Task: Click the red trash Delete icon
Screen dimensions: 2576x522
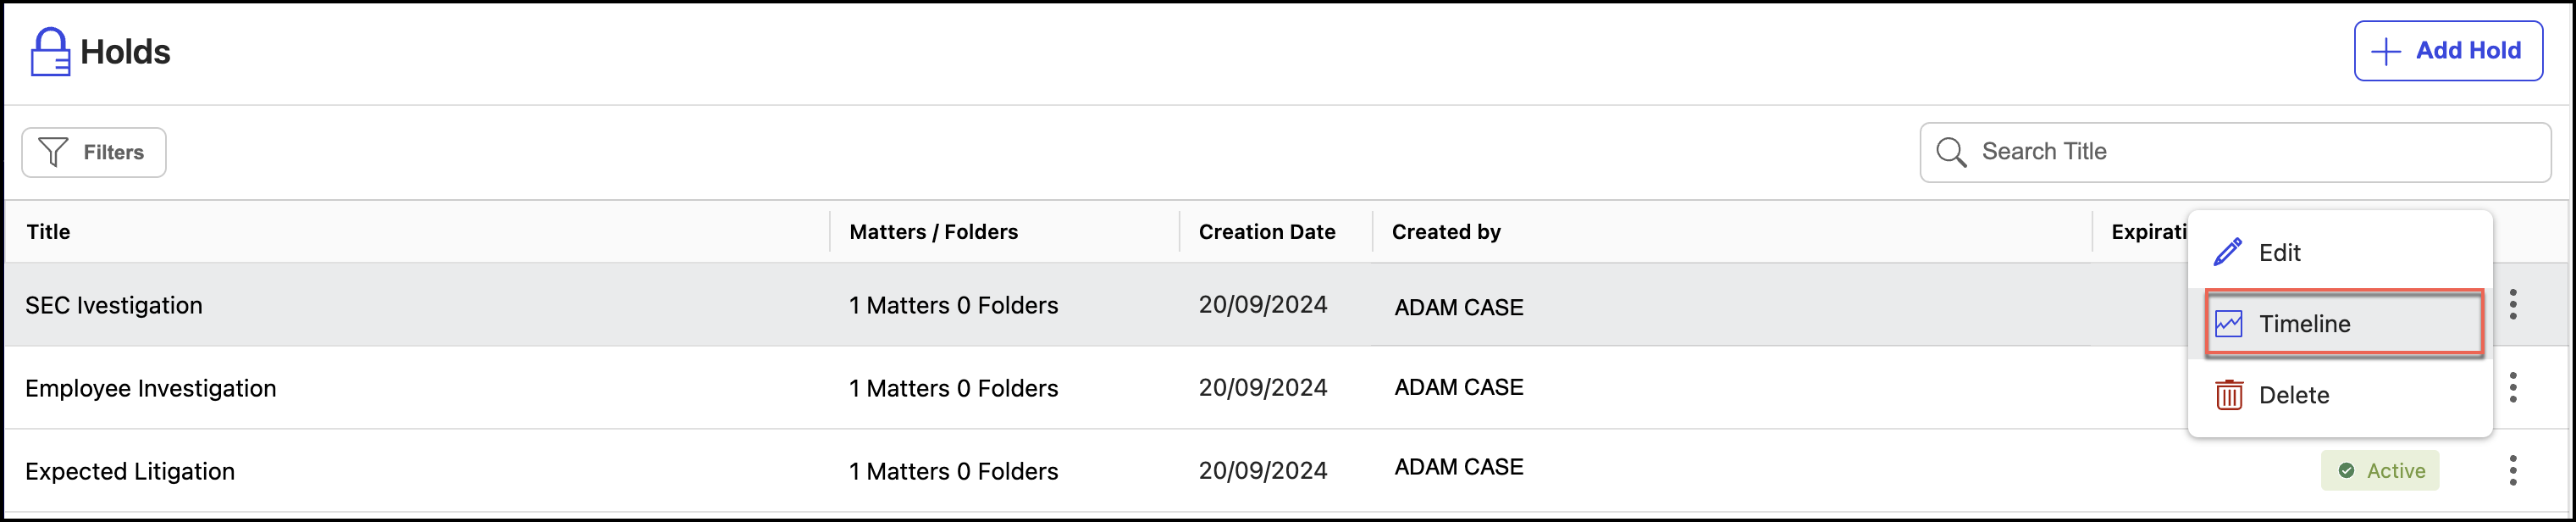Action: pyautogui.click(x=2228, y=395)
